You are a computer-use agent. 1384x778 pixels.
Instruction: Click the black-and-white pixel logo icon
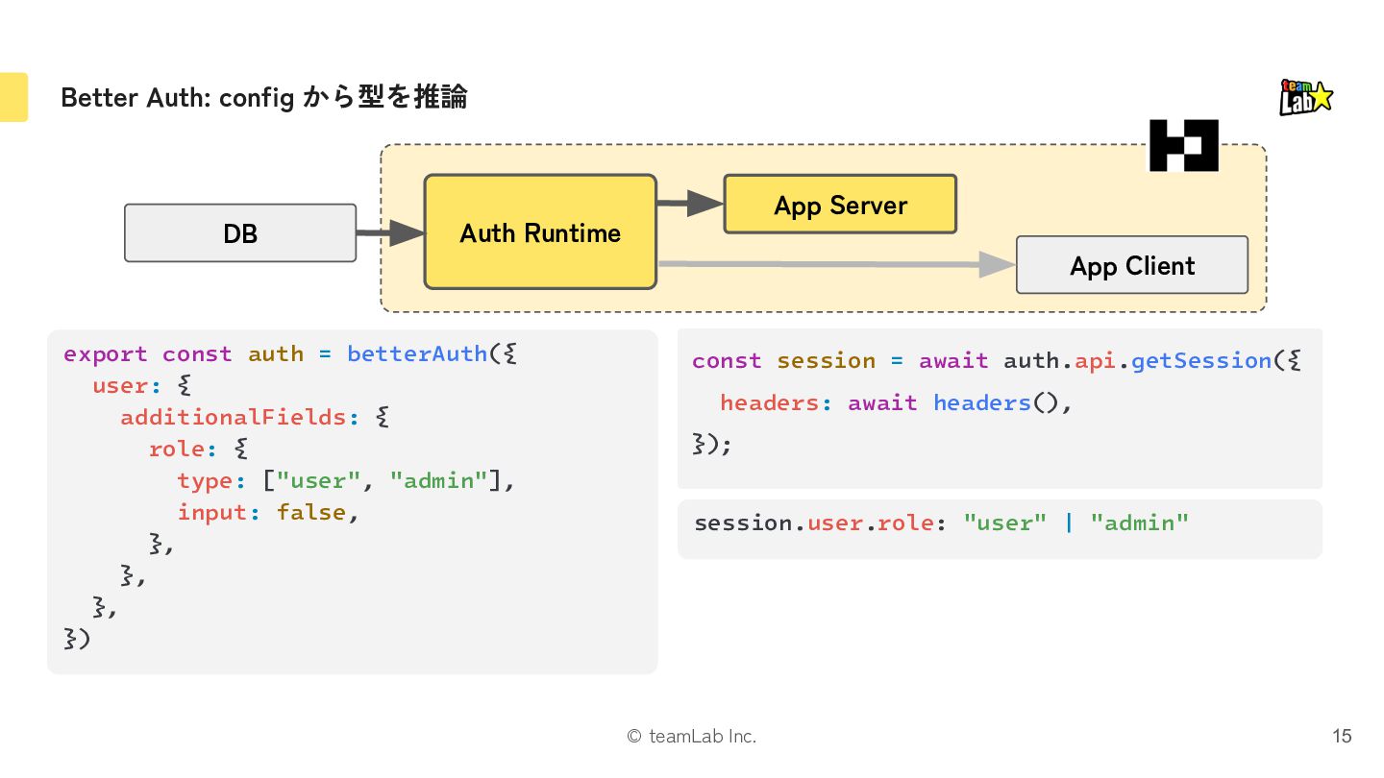pos(1184,145)
